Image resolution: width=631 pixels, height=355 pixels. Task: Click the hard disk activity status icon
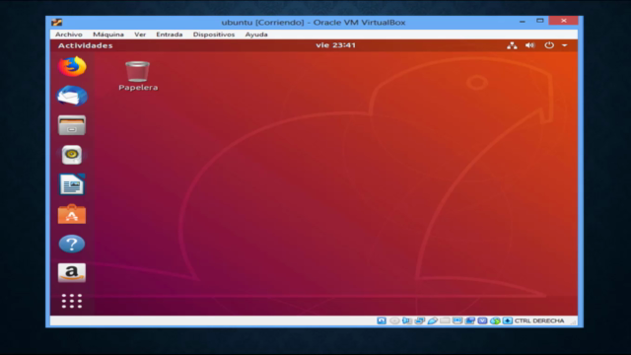pos(382,320)
